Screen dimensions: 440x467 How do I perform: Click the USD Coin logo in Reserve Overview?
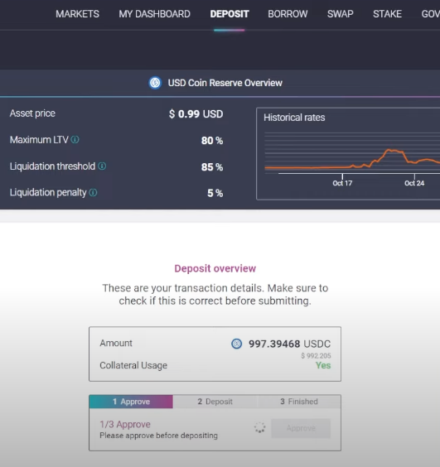coord(155,83)
